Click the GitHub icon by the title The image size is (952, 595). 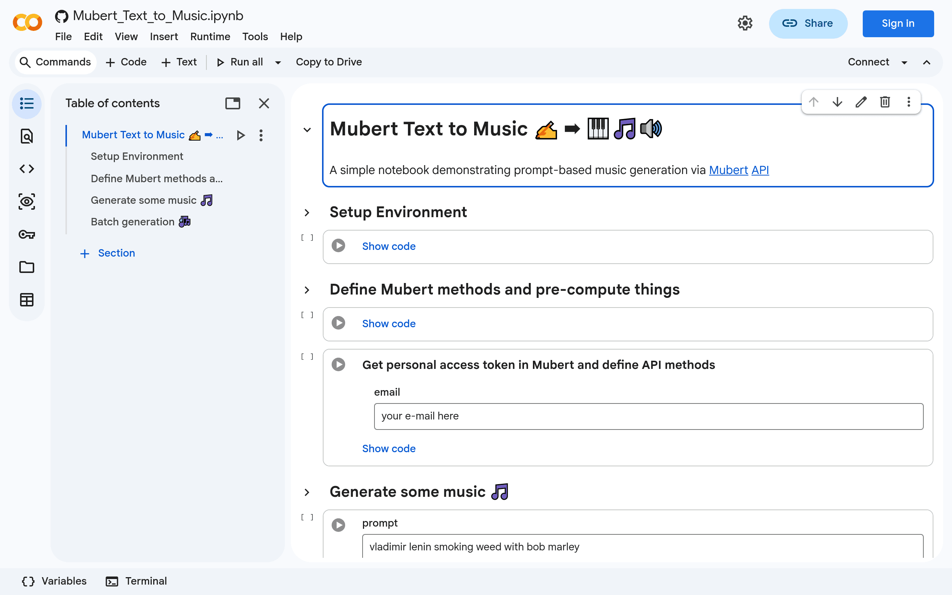[61, 16]
